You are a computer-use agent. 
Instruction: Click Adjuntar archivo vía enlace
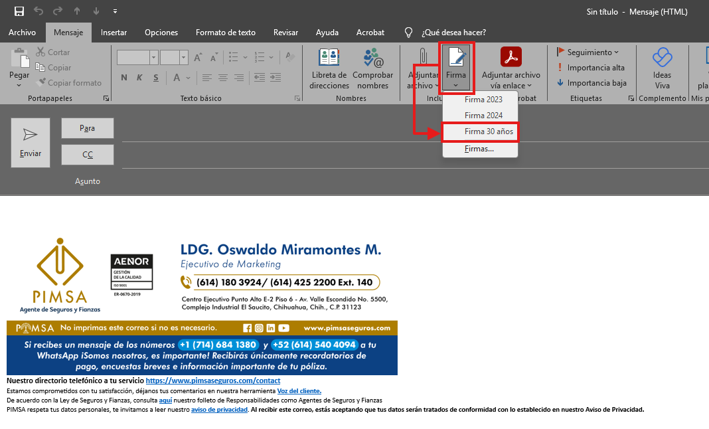(511, 68)
